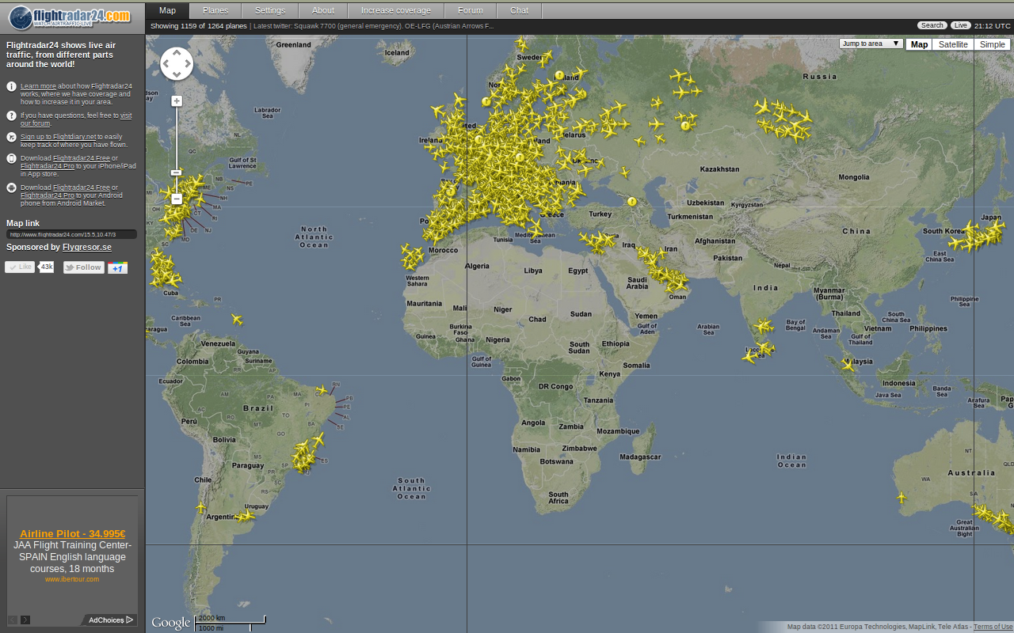The height and width of the screenshot is (633, 1014).
Task: Click the round marker in northern Sweden
Action: tap(559, 75)
